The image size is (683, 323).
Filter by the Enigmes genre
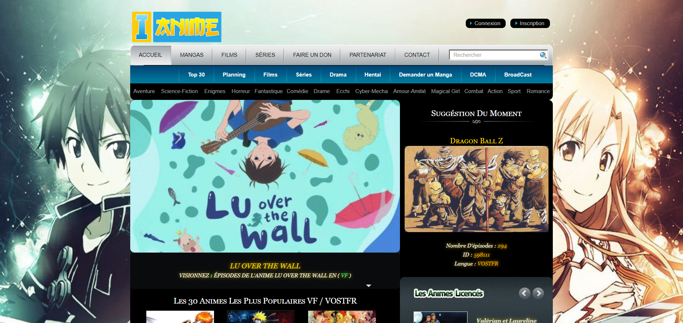[215, 91]
